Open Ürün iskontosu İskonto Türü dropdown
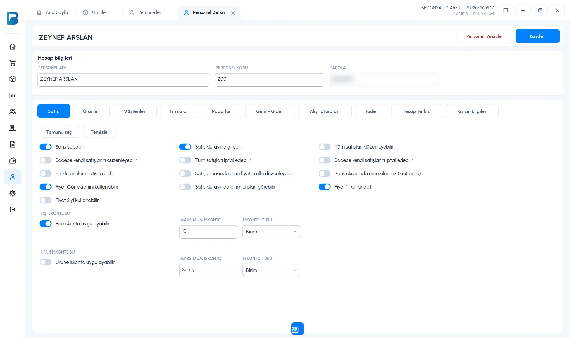The image size is (570, 338). coord(271,270)
